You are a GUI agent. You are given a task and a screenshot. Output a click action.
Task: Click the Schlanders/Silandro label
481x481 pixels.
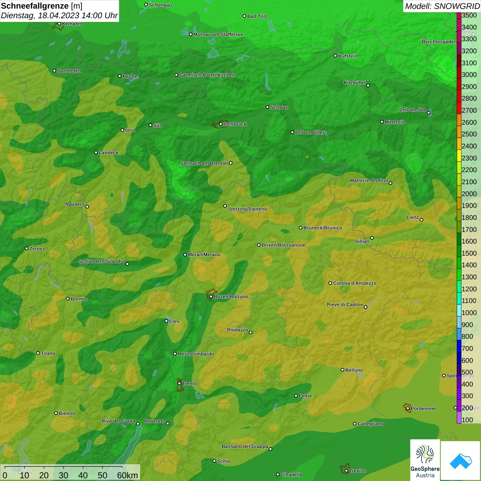click(x=102, y=261)
